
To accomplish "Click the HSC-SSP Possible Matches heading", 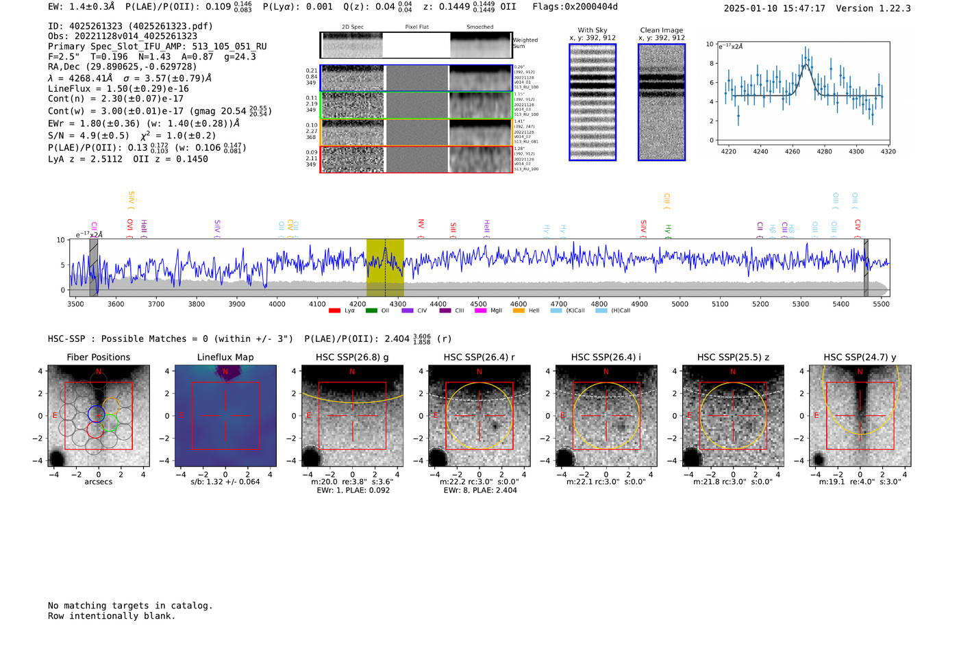I will [171, 338].
